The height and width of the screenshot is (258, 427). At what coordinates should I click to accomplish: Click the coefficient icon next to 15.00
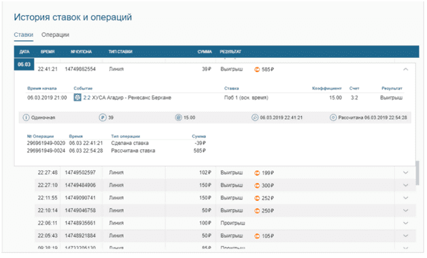pyautogui.click(x=178, y=118)
